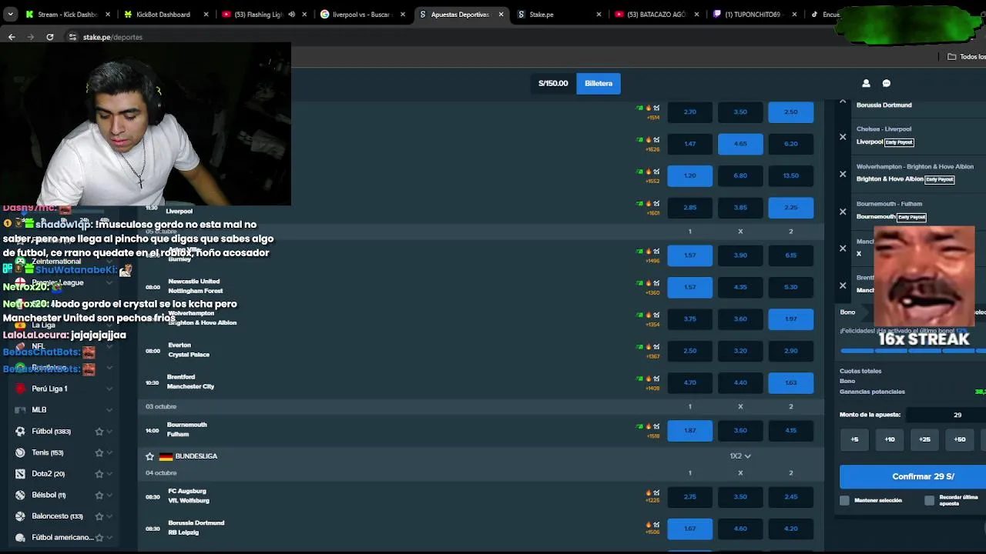Click the Fútbol soccer ball icon
Screen dimensions: 986x554
tap(20, 432)
